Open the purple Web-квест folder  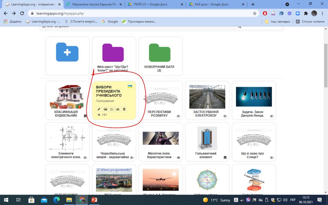pos(113,53)
